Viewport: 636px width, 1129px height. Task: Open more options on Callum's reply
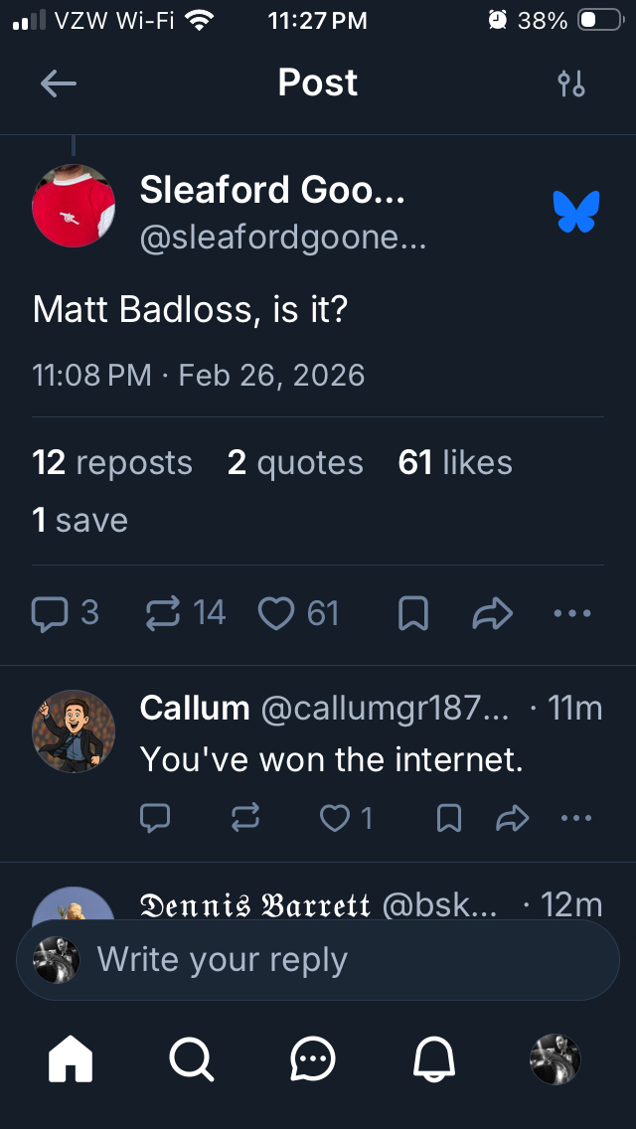pyautogui.click(x=575, y=818)
